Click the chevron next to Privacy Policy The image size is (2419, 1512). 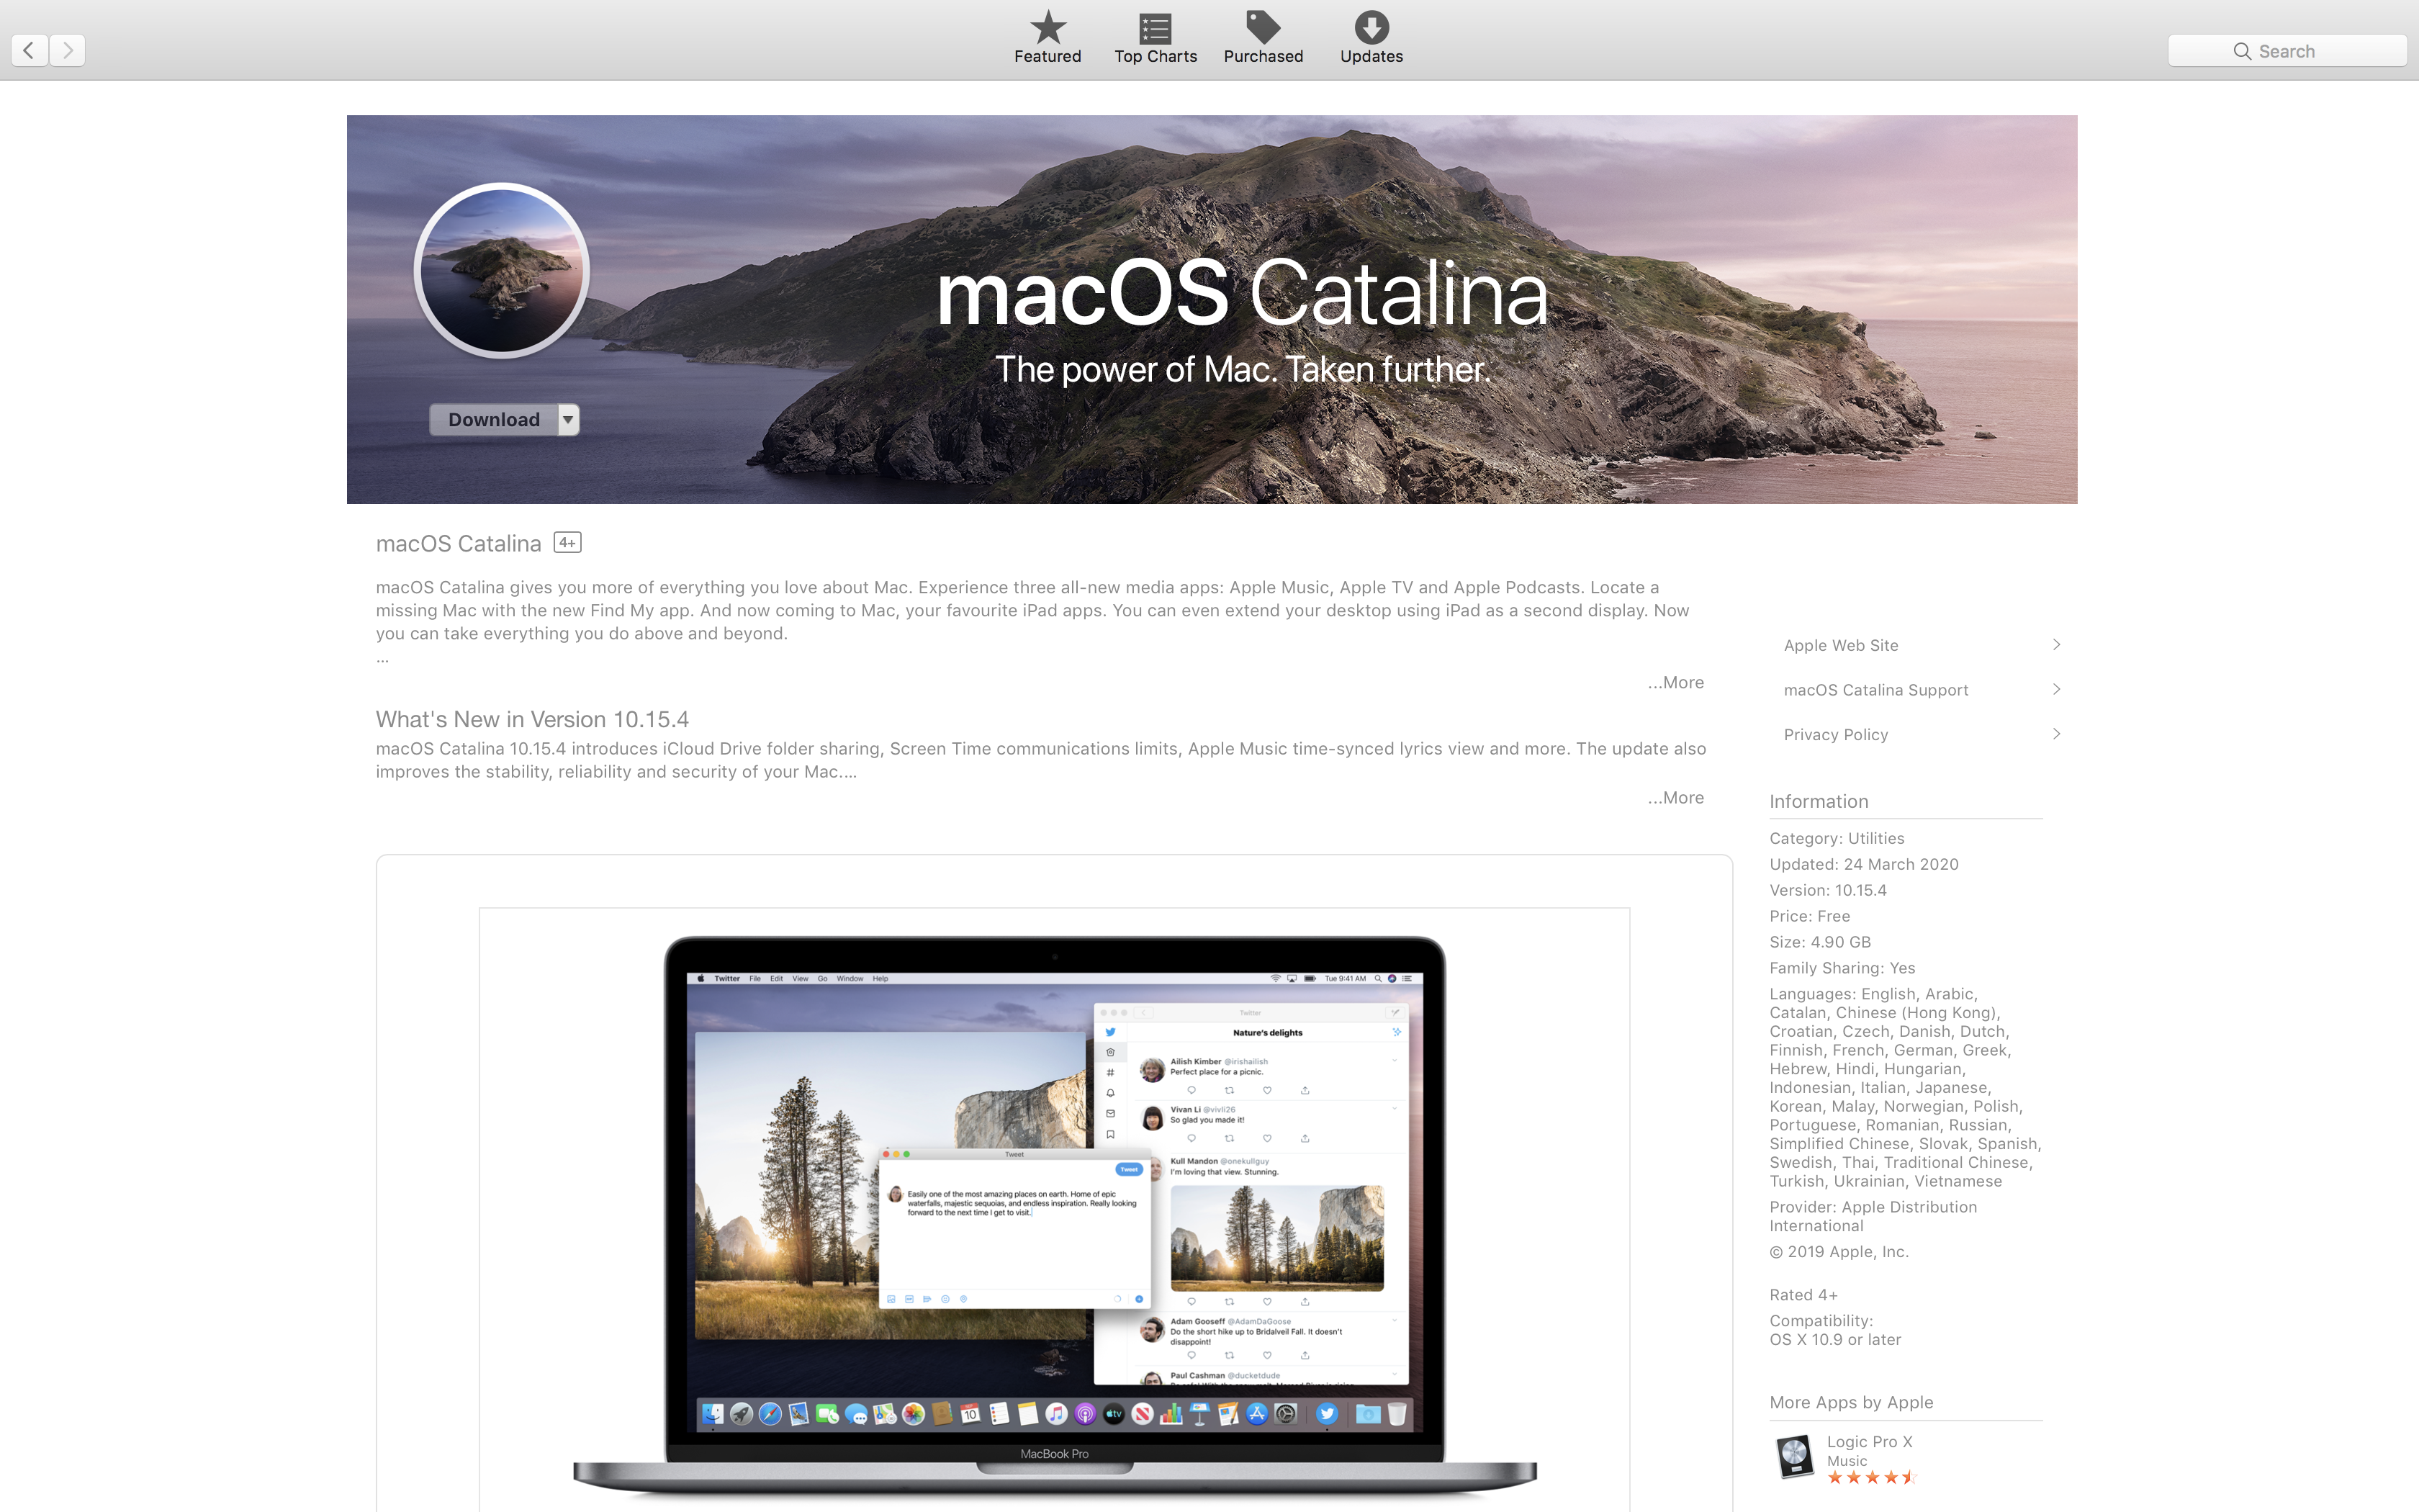click(2055, 734)
